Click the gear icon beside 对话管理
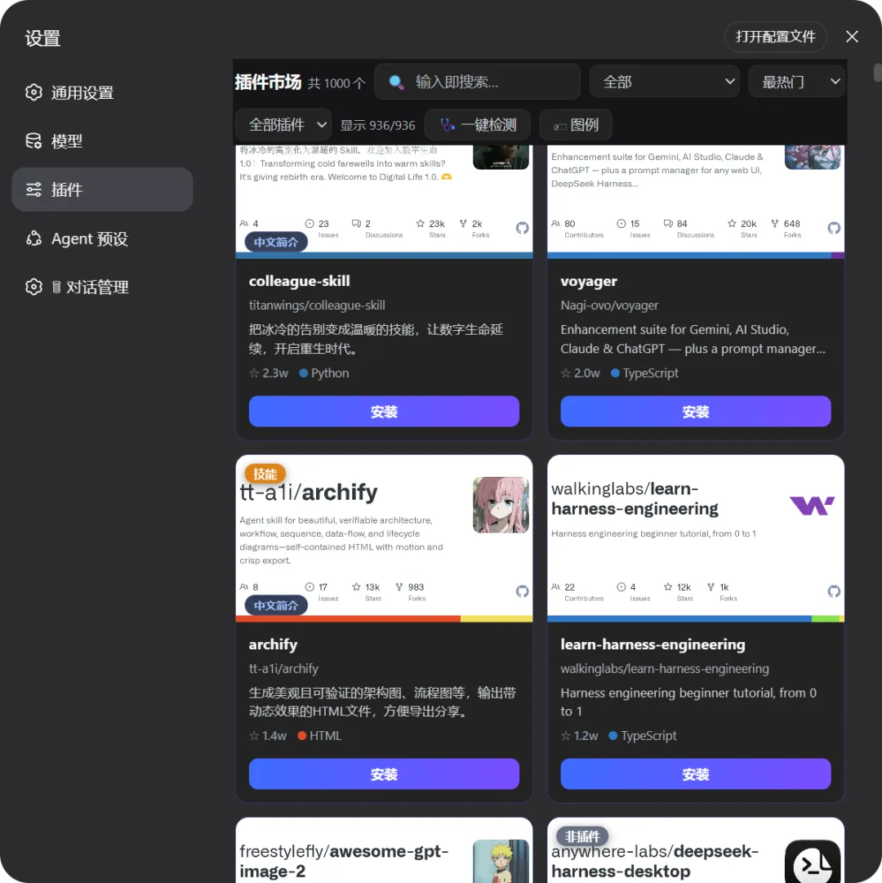The image size is (882, 883). (33, 288)
